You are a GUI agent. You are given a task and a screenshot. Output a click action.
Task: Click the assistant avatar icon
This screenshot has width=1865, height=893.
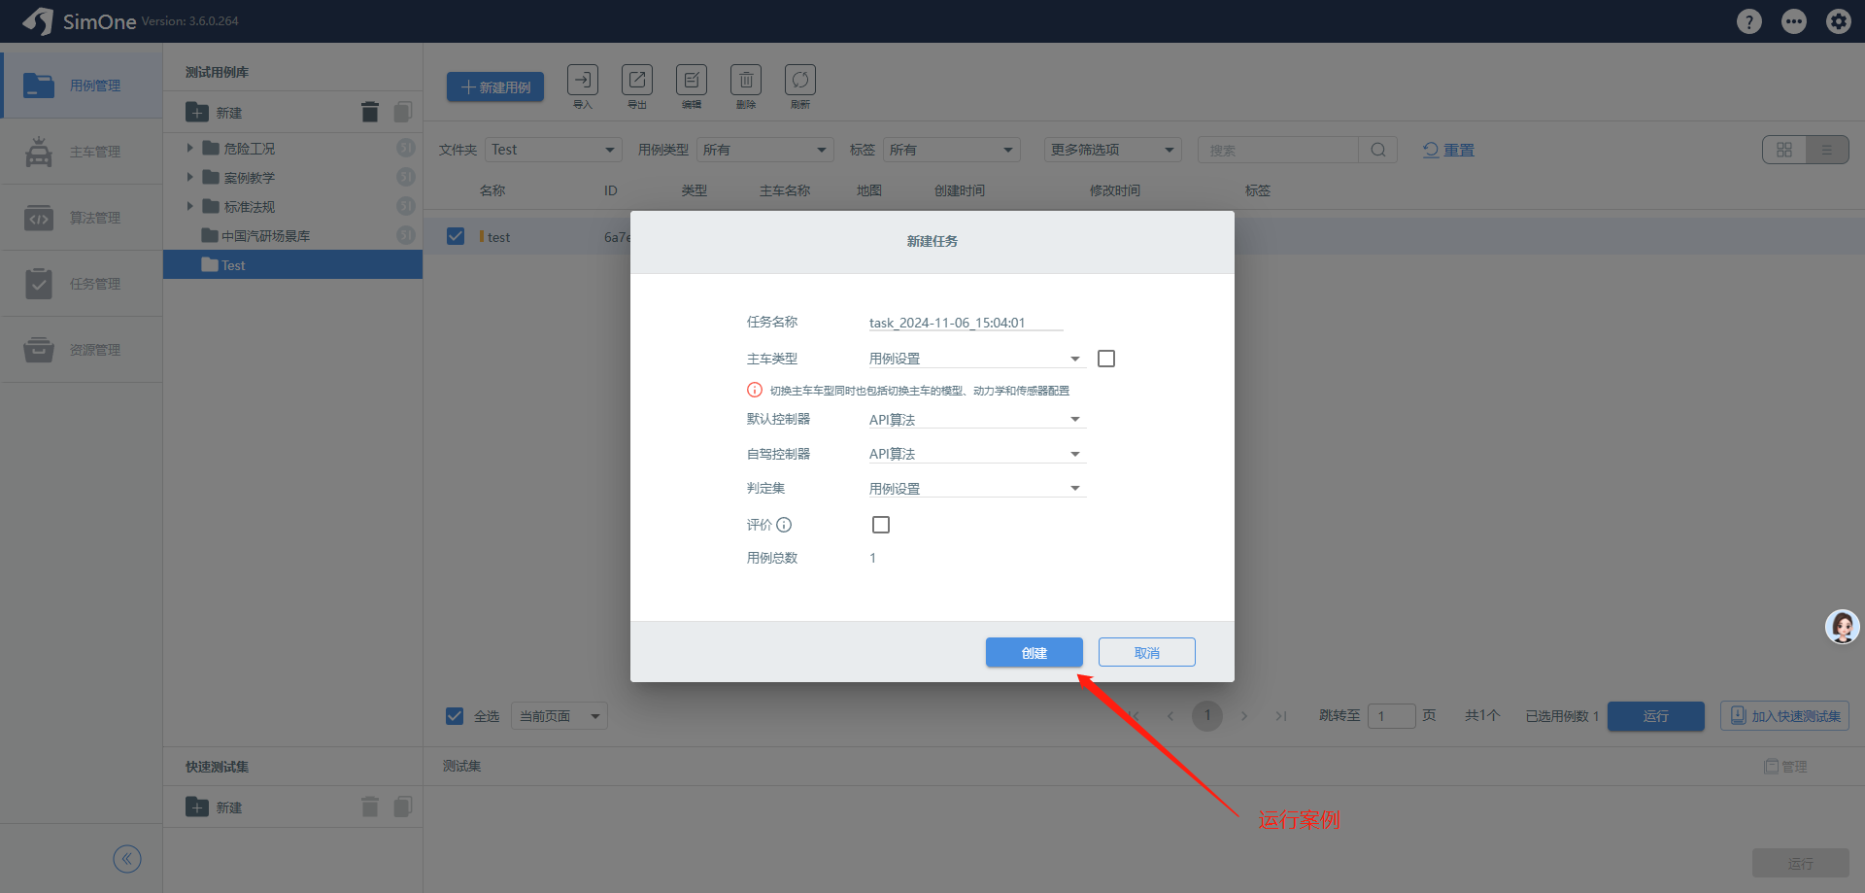tap(1842, 627)
